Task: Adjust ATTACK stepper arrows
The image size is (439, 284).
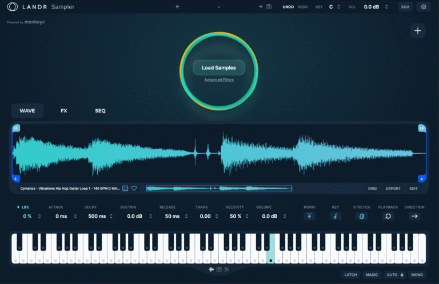Action: pos(75,216)
